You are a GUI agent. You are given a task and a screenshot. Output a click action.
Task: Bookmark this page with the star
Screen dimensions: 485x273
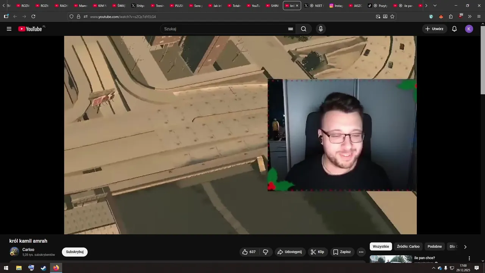[x=392, y=16]
